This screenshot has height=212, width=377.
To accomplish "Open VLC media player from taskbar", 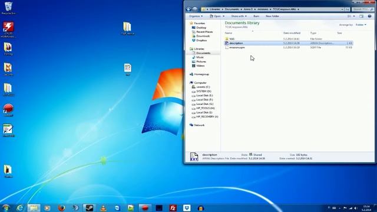I will click(x=104, y=208).
